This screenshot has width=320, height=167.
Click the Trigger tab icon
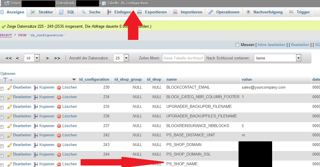point(291,12)
